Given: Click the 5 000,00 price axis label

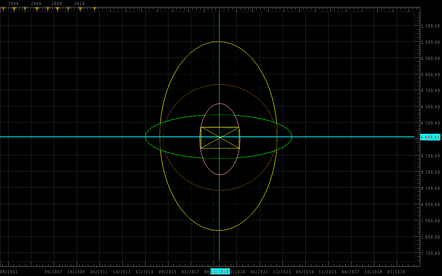Looking at the screenshot, I should point(430,42).
